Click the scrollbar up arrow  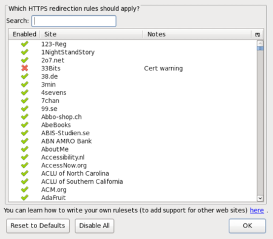pyautogui.click(x=260, y=43)
